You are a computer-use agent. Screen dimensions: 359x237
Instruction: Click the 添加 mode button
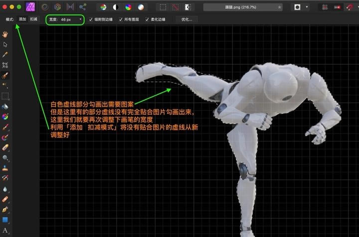(x=22, y=19)
